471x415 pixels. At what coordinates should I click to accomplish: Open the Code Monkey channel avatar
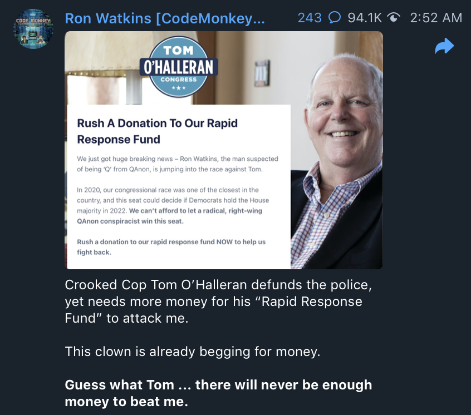click(x=33, y=29)
